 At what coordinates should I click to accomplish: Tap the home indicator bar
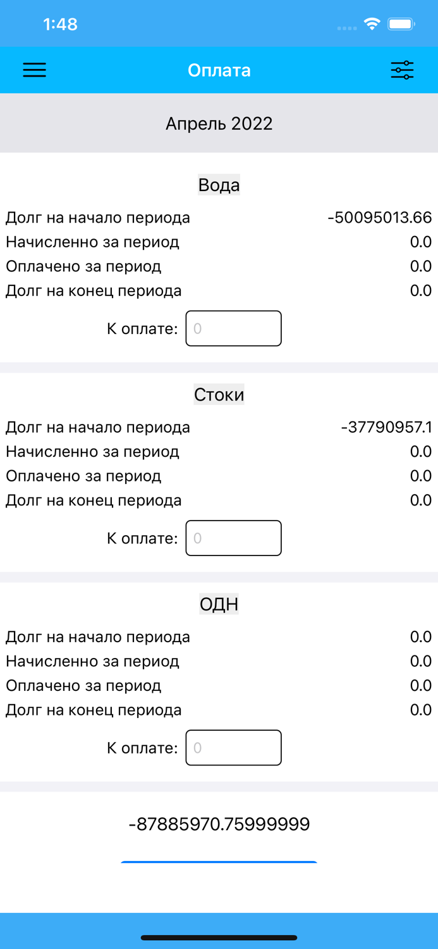tap(219, 938)
